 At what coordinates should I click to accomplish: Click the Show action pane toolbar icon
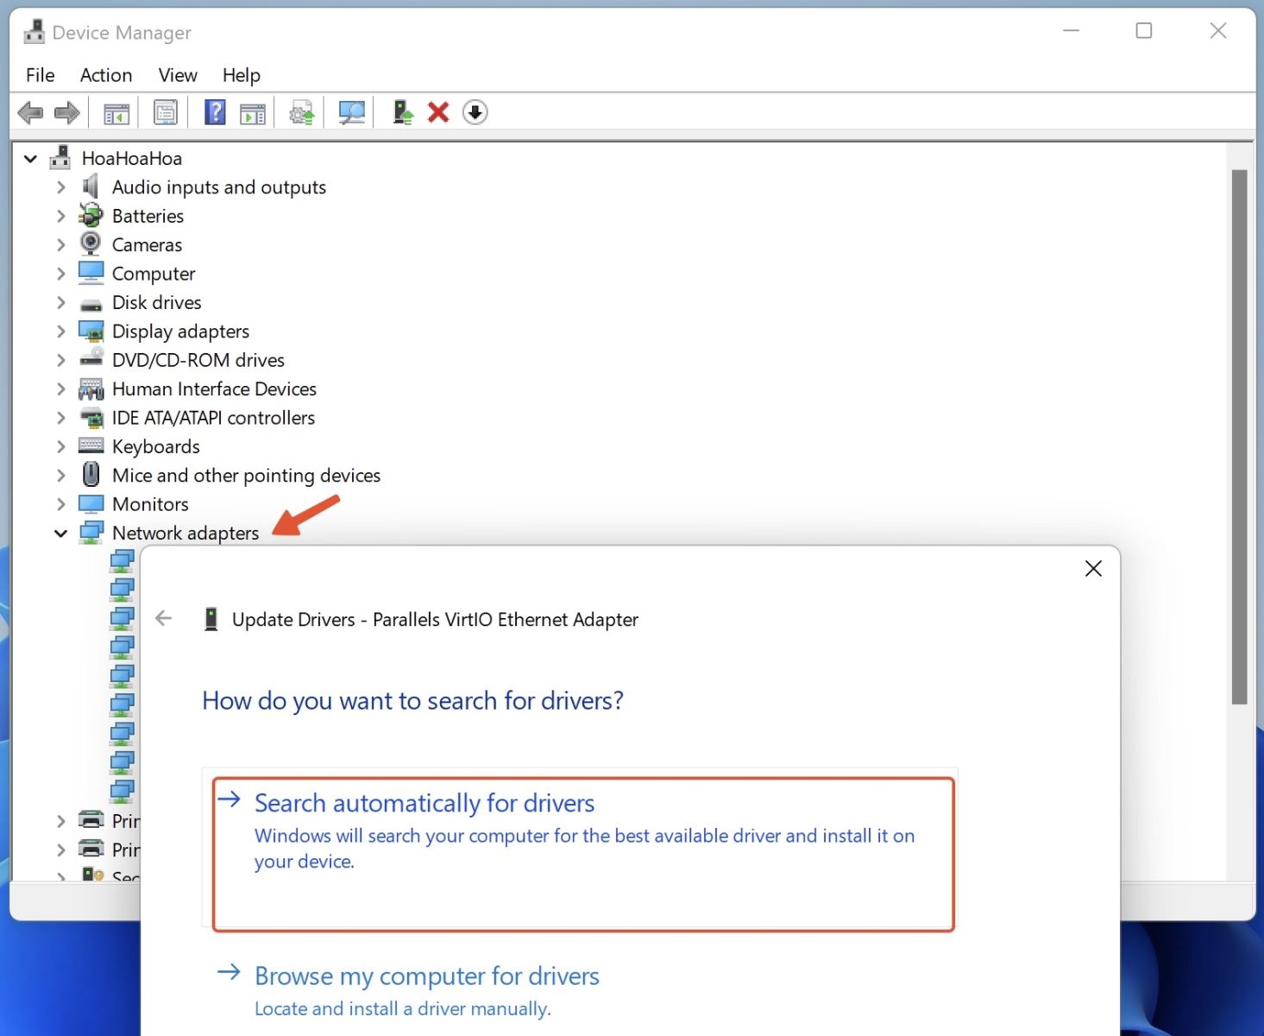pos(252,111)
